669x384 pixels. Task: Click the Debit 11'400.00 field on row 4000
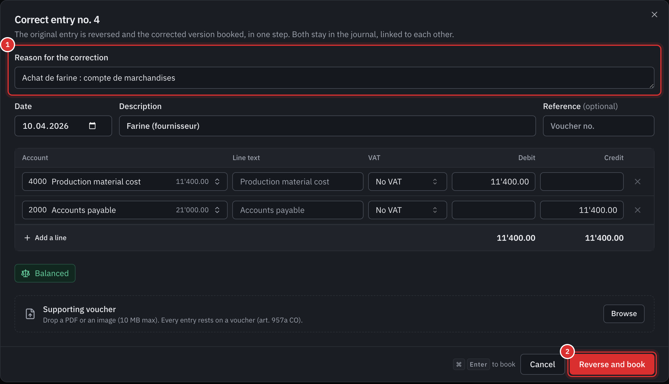pos(493,182)
